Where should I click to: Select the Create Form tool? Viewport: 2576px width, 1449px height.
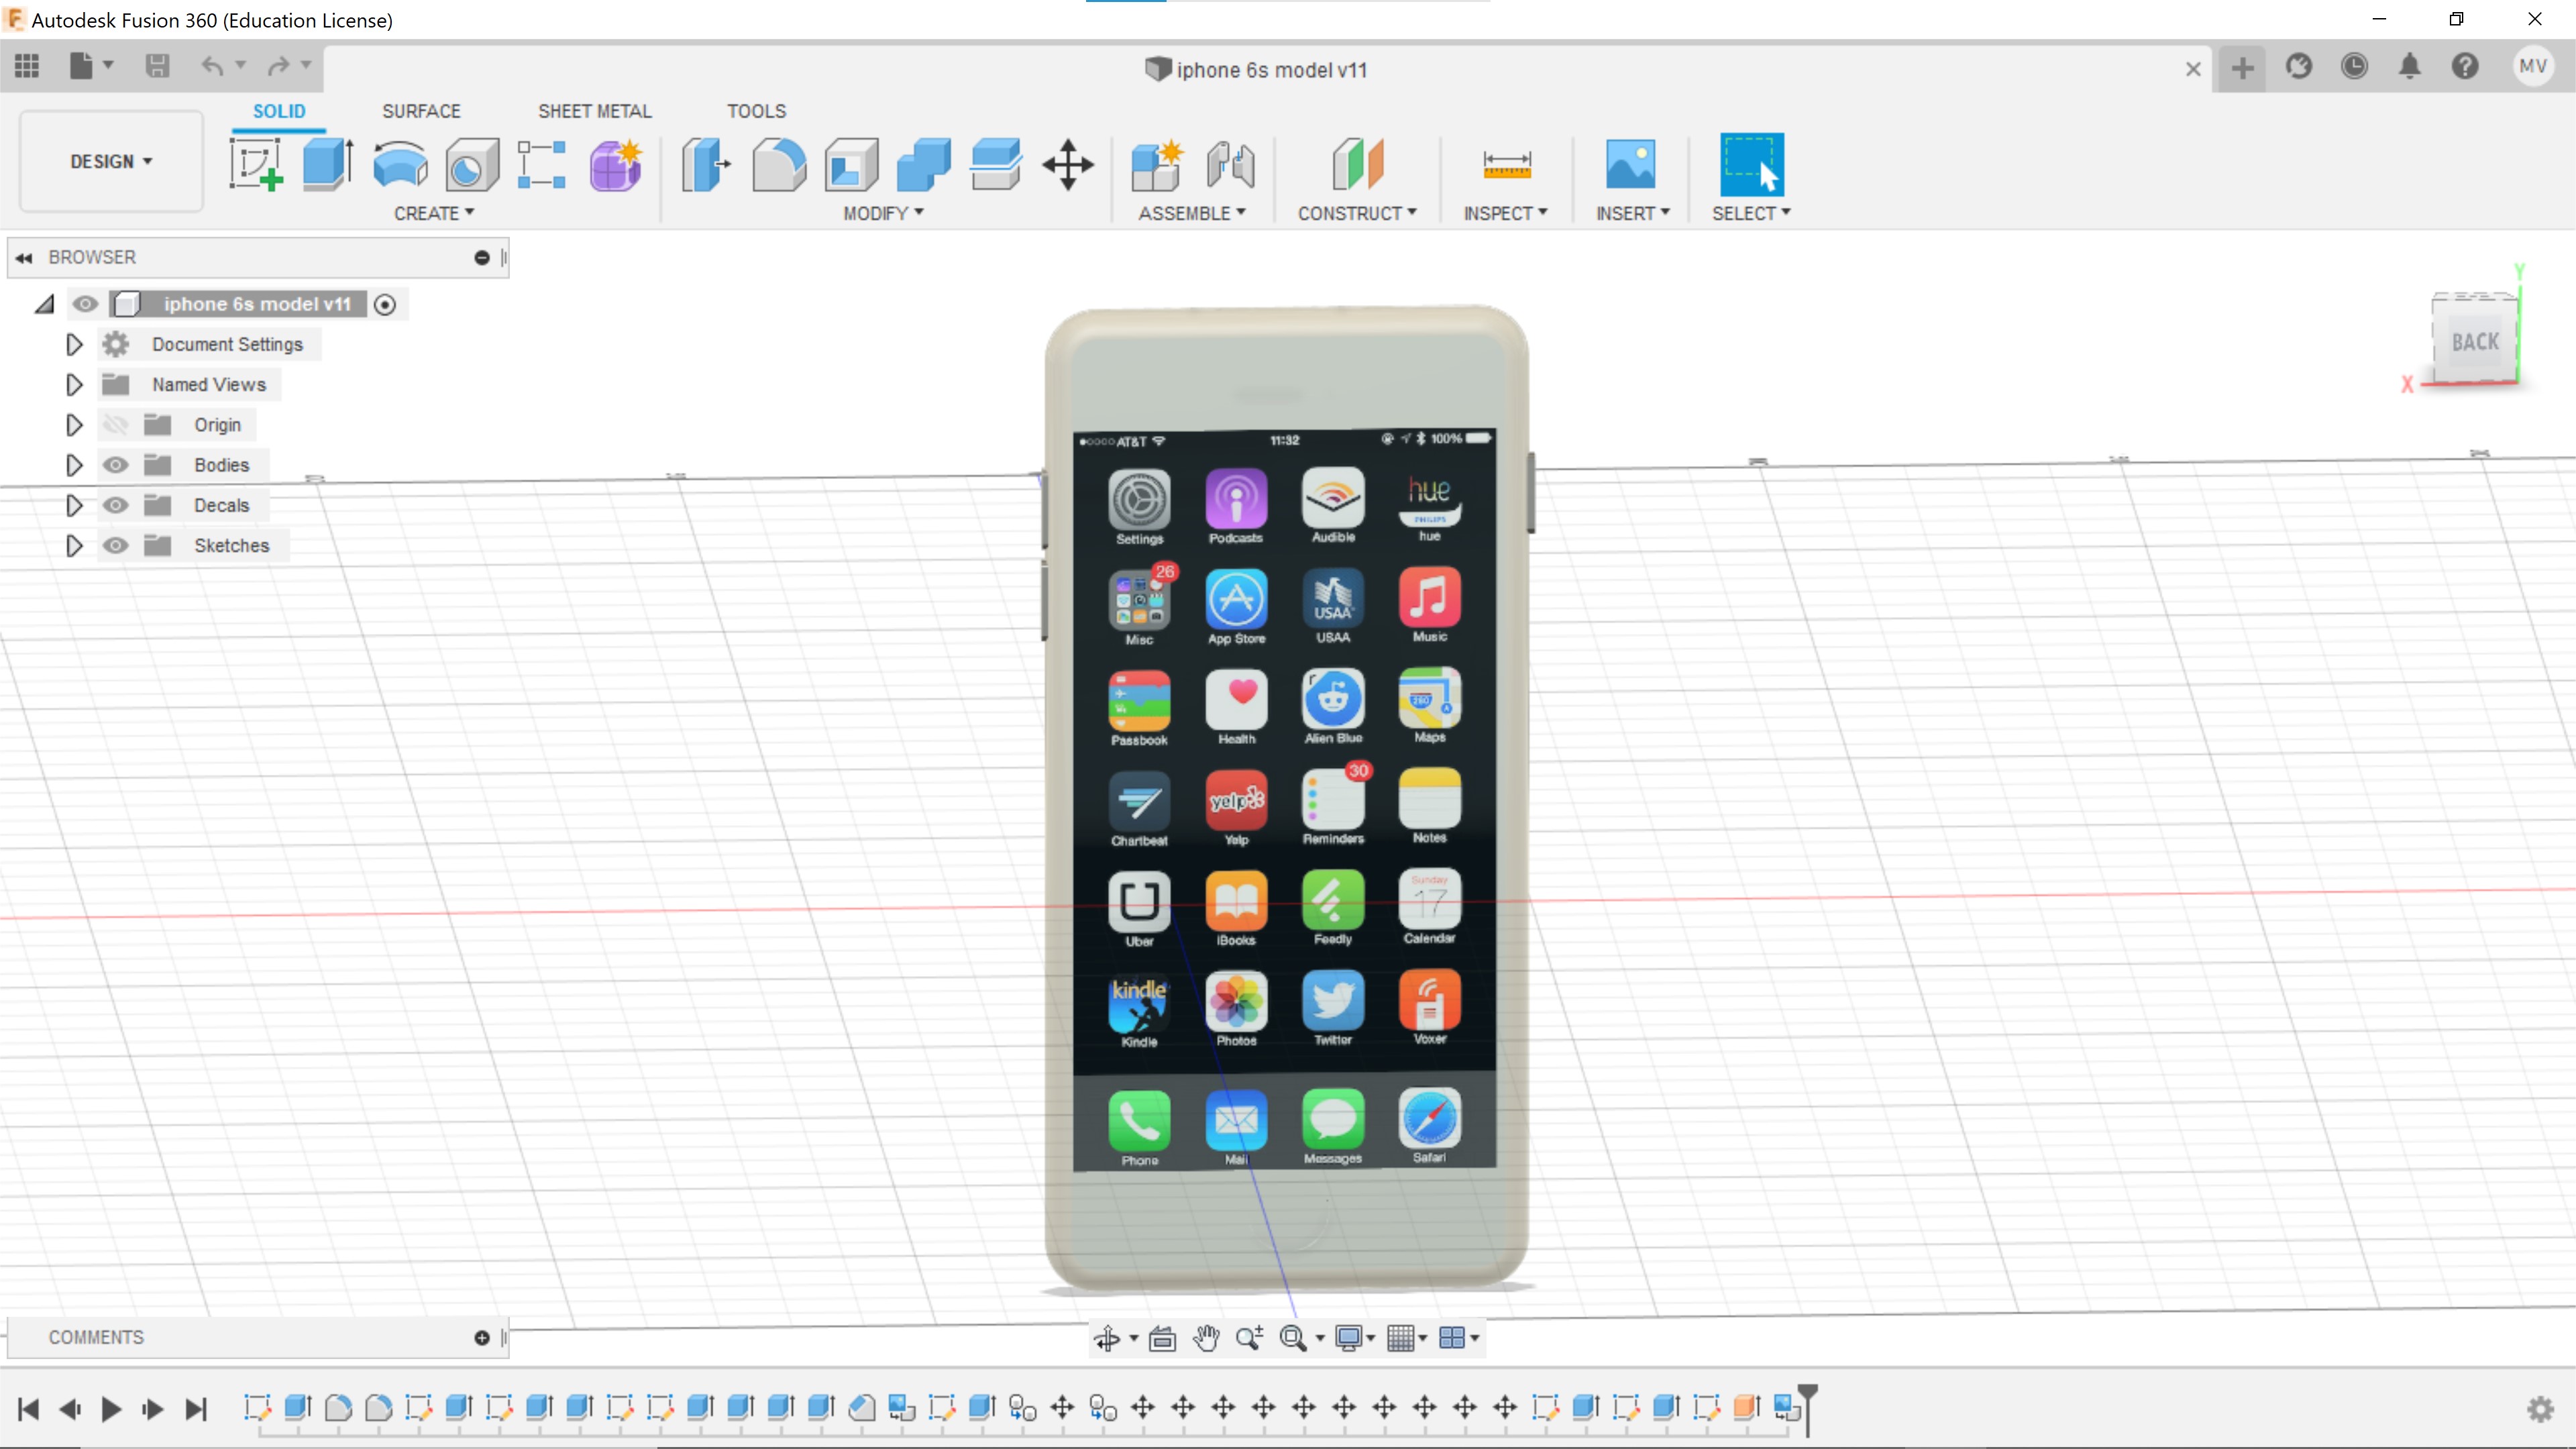(x=616, y=164)
